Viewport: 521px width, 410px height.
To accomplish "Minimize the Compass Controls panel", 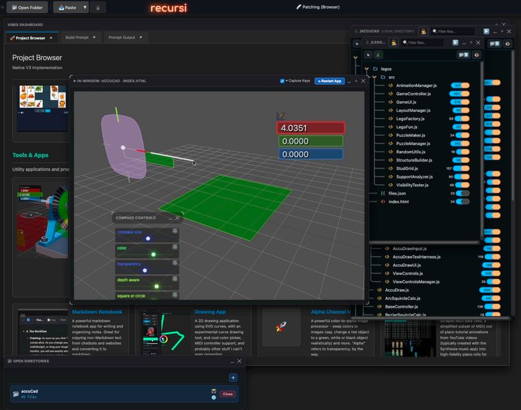I will coord(170,218).
